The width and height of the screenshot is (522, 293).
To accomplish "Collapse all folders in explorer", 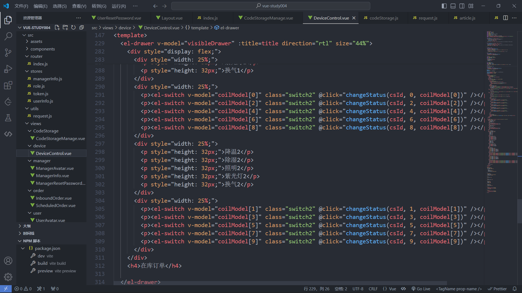I will [x=82, y=27].
